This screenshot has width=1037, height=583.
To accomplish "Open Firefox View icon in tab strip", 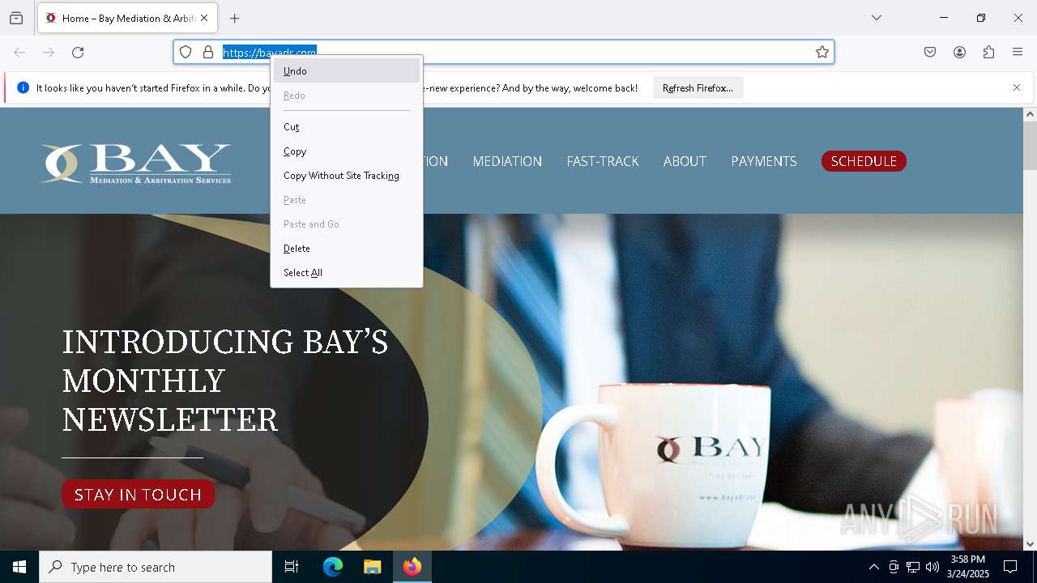I will click(x=16, y=18).
